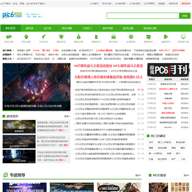
Task: Open the red headline about lol7周年战斗之夜
Action: coord(109,66)
